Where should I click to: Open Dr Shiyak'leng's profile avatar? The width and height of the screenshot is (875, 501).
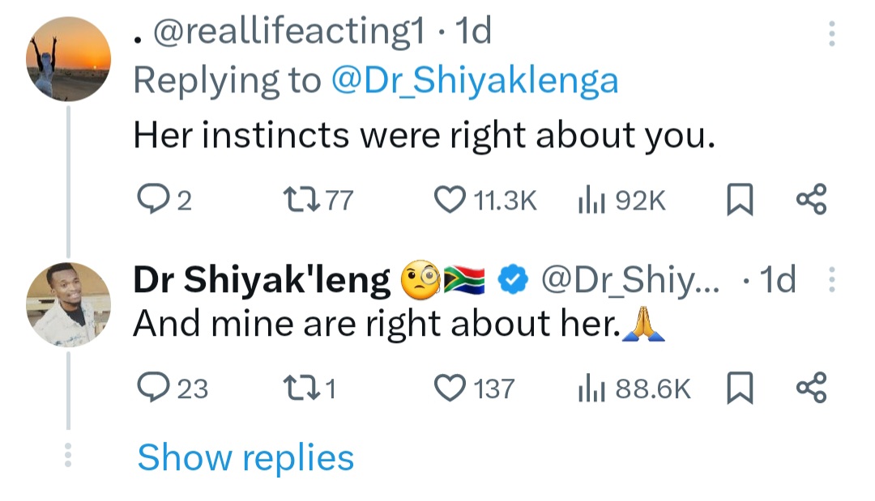pos(68,304)
